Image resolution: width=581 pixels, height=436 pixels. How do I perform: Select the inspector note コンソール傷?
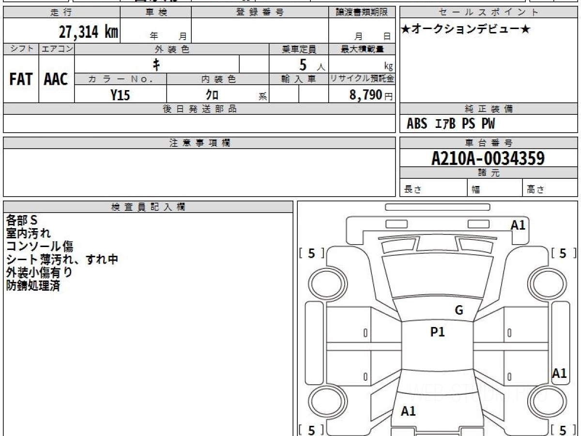tap(40, 247)
